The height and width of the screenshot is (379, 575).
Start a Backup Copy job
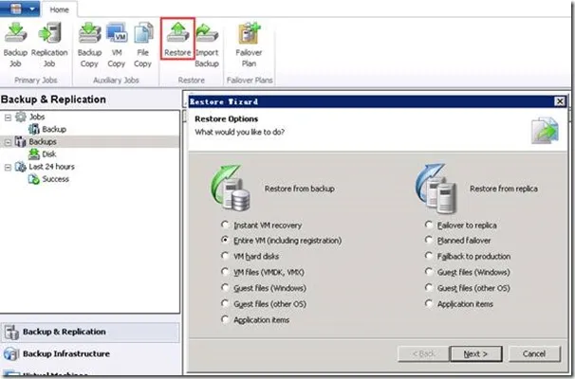[89, 45]
